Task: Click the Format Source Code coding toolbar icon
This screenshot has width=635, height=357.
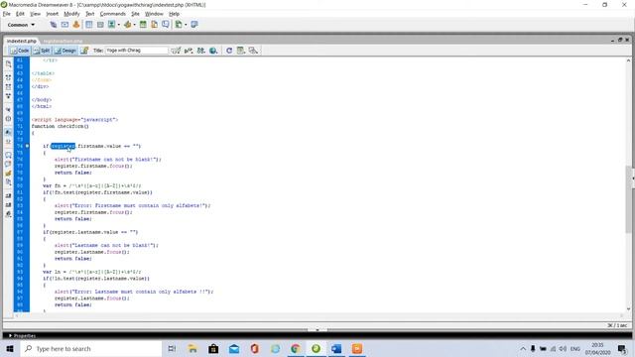Action: [8, 214]
